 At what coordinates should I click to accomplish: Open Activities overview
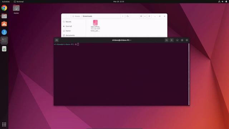pyautogui.click(x=6, y=1)
